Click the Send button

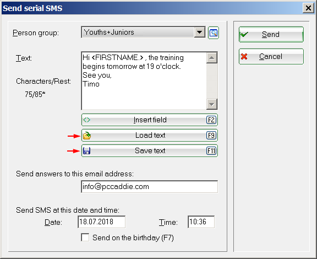tap(271, 34)
